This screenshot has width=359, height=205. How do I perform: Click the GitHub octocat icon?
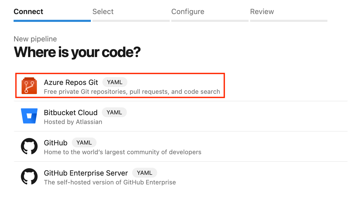tap(29, 146)
